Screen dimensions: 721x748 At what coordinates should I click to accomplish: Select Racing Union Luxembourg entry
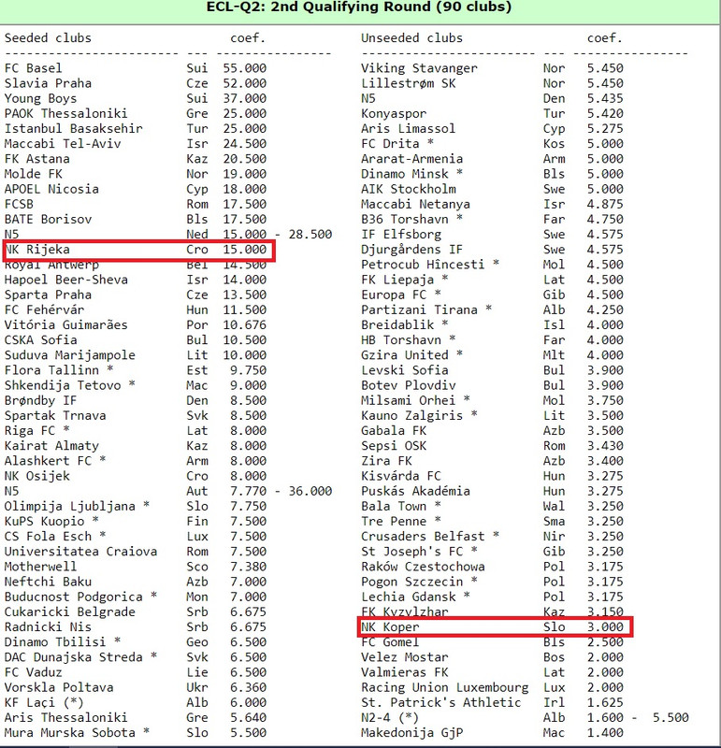pyautogui.click(x=445, y=687)
